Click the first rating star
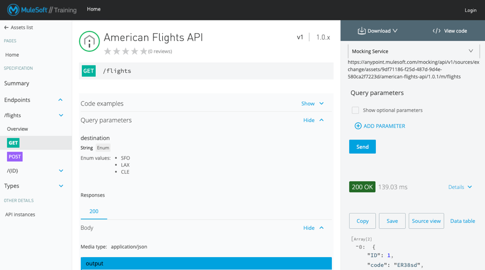The height and width of the screenshot is (270, 485). [x=107, y=51]
